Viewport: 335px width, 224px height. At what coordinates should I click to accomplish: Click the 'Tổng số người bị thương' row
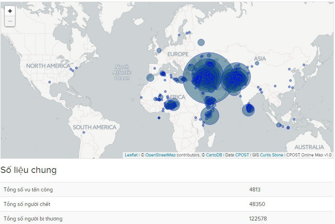click(167, 218)
